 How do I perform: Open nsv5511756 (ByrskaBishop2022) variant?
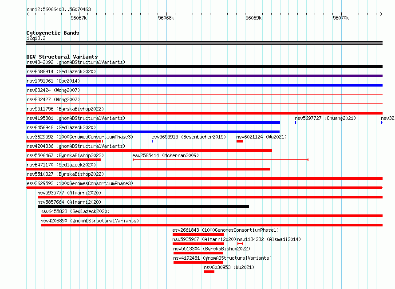(65, 109)
